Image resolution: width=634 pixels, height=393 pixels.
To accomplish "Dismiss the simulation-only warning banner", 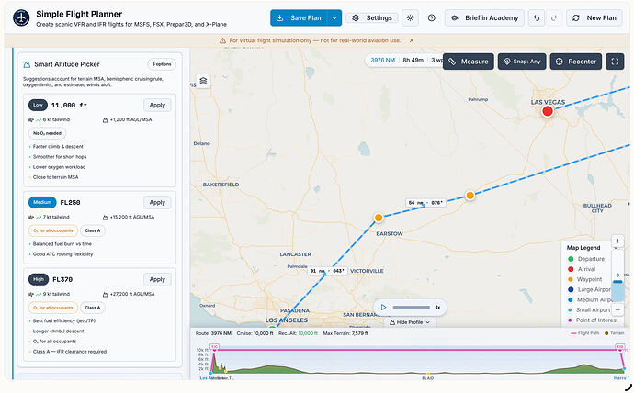I will click(x=412, y=40).
